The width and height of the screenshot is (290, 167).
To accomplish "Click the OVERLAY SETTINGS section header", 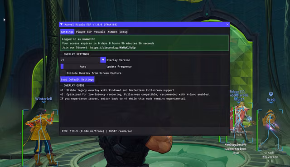I will coord(77,54).
